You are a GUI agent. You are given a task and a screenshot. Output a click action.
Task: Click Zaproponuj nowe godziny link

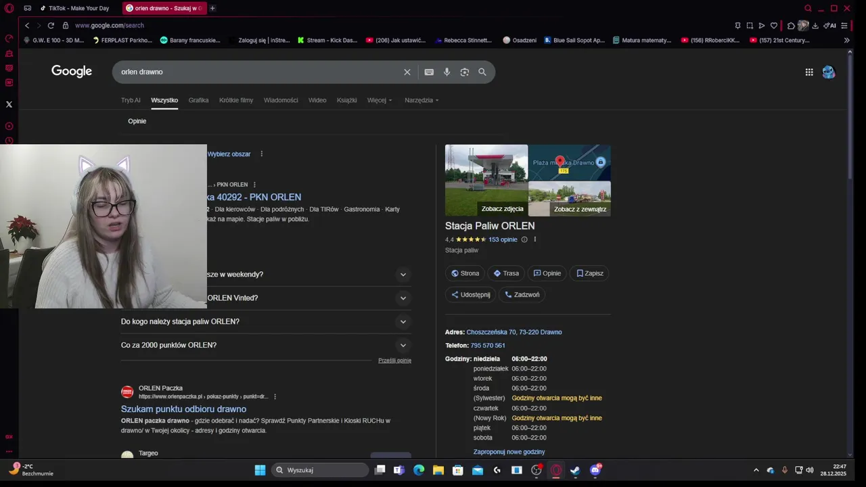click(509, 452)
